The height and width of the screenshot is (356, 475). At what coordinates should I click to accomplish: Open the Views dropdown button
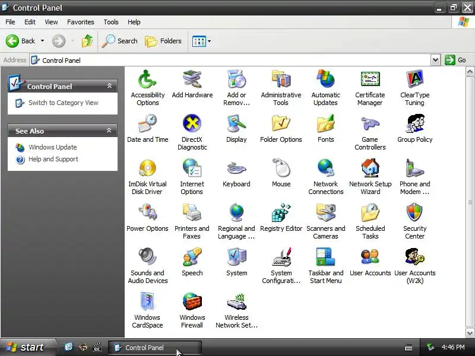(201, 41)
